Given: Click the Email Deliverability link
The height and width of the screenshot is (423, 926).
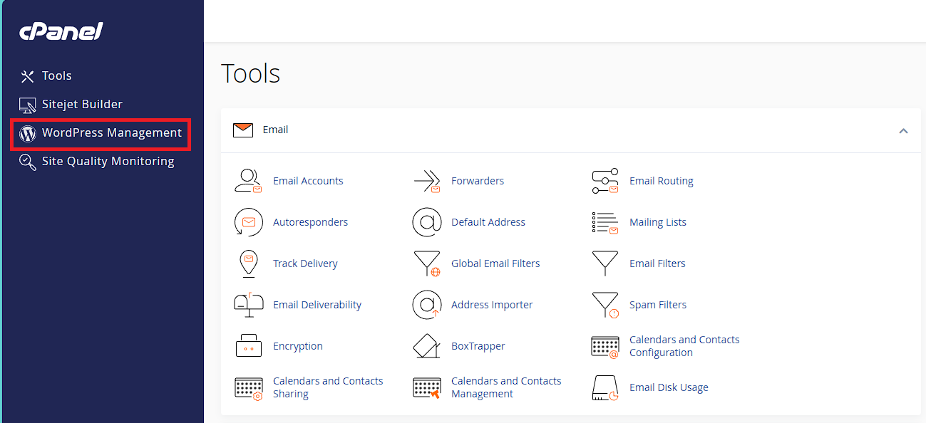Looking at the screenshot, I should tap(317, 305).
